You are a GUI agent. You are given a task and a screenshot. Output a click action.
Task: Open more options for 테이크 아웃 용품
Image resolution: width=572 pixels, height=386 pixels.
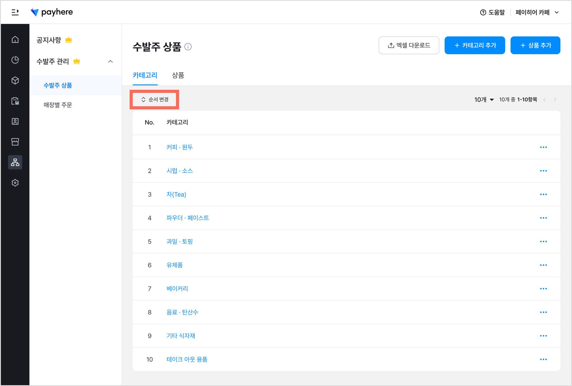pos(543,359)
